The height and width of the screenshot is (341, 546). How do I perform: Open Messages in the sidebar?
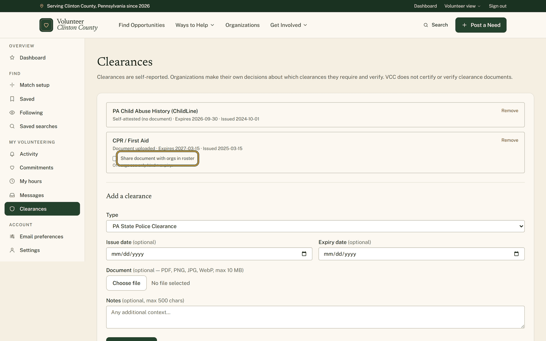[42, 195]
